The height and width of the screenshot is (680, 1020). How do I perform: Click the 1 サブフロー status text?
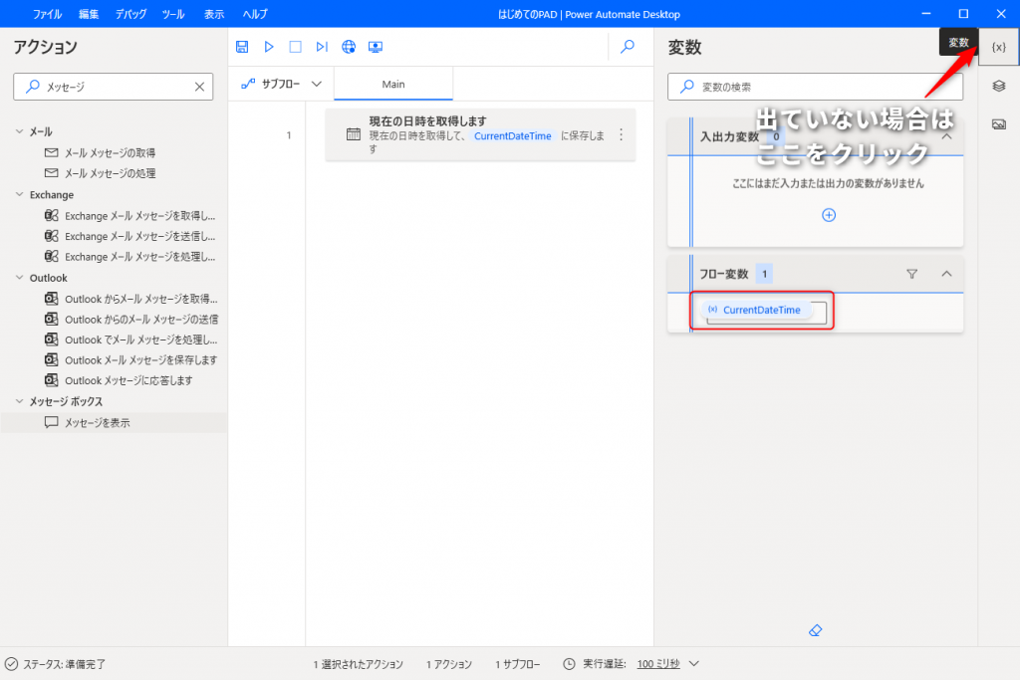click(518, 664)
